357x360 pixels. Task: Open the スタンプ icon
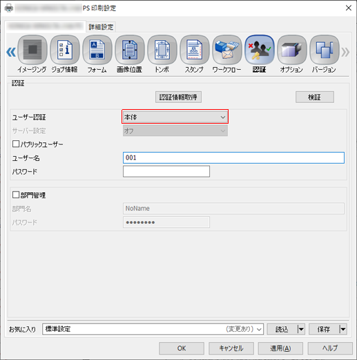[x=195, y=50]
